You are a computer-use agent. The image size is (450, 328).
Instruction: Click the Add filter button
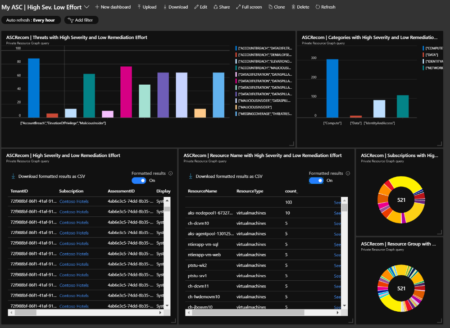(81, 20)
